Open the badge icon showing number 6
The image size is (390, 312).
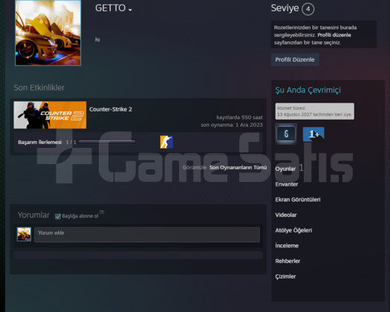pos(286,134)
